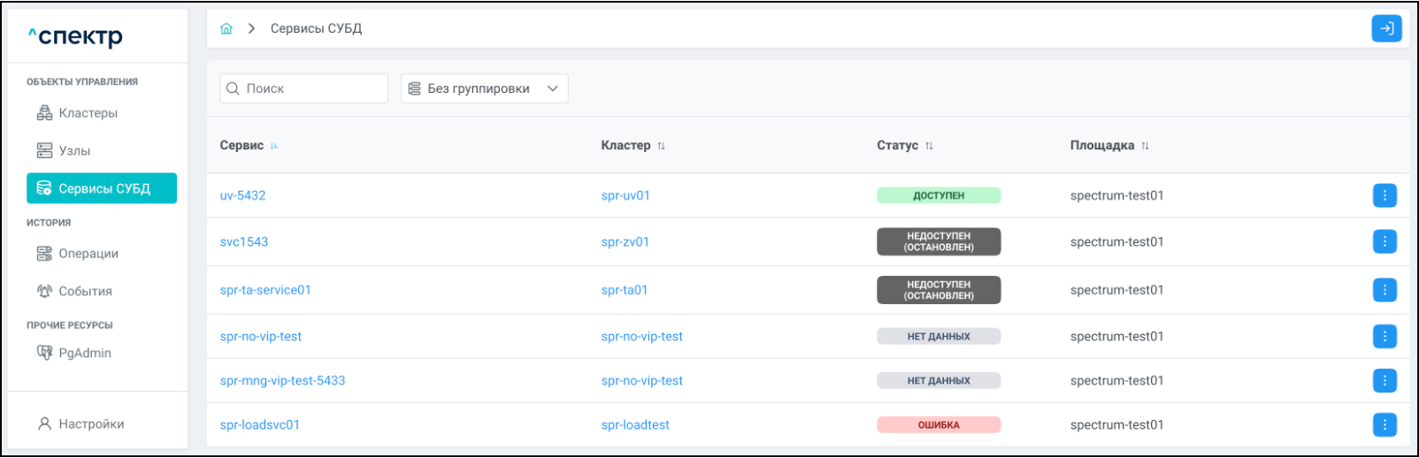
Task: Open the Без группировки grouping dropdown
Action: tap(484, 88)
